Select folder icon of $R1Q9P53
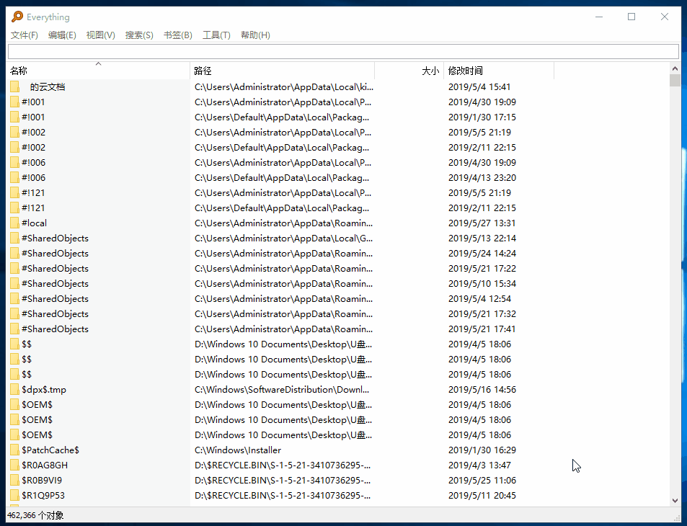The width and height of the screenshot is (687, 526). tap(15, 495)
